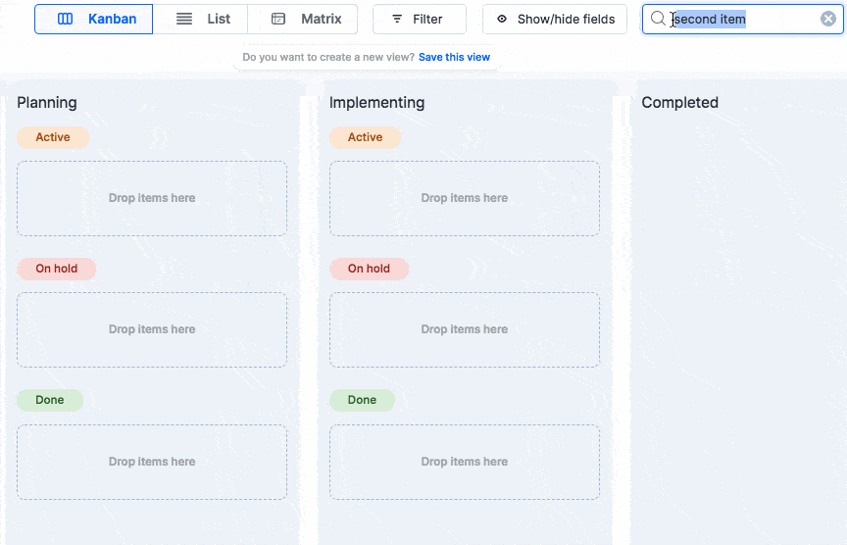Viewport: 847px width, 545px height.
Task: Click the Implementing Done drop zone
Action: (464, 462)
